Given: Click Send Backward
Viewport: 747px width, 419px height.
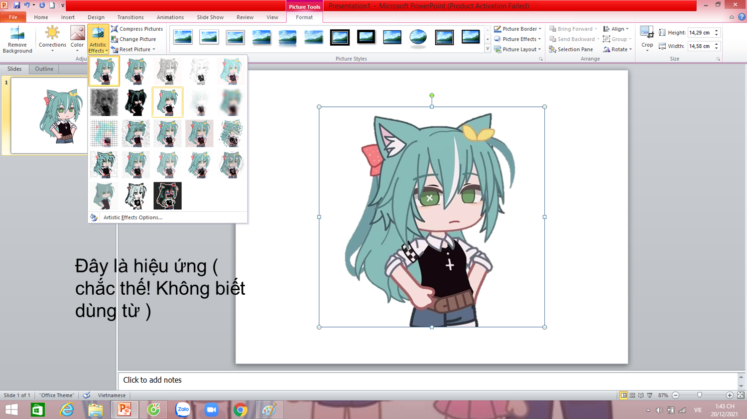Looking at the screenshot, I should click(574, 39).
